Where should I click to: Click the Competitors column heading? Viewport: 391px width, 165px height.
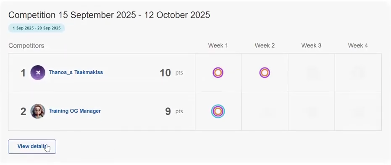tap(26, 46)
